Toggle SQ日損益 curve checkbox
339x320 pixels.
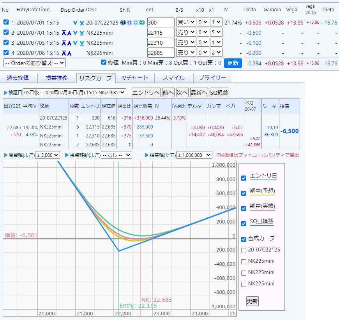[x=244, y=223]
